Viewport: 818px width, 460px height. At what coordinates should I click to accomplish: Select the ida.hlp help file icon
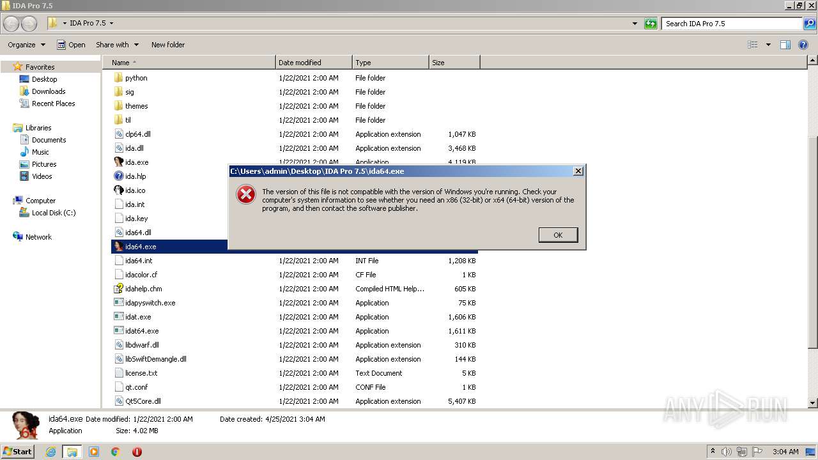click(x=118, y=176)
